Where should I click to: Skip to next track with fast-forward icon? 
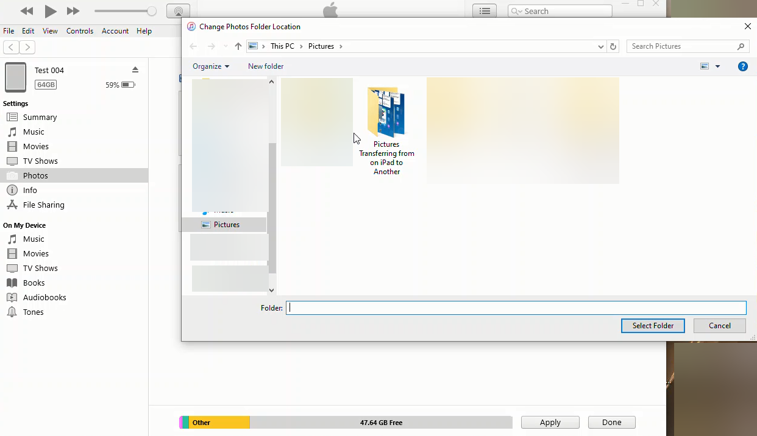click(73, 11)
